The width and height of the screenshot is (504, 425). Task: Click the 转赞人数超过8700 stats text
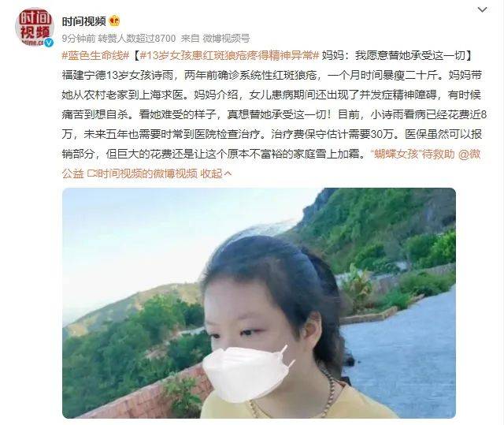coord(137,39)
